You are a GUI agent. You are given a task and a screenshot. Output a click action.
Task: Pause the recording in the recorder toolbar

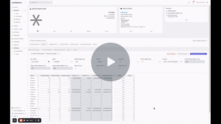(x=24, y=120)
